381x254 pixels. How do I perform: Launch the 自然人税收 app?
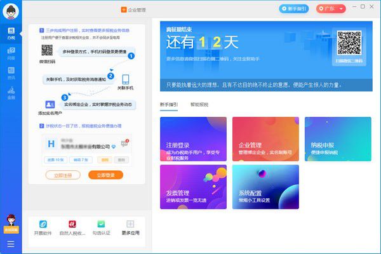(x=72, y=227)
